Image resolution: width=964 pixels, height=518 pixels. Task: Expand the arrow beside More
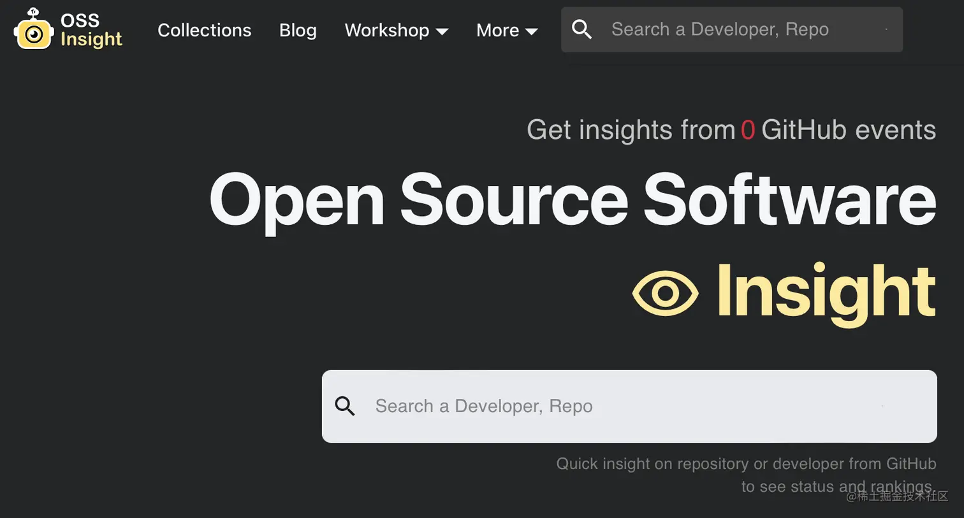click(x=531, y=31)
